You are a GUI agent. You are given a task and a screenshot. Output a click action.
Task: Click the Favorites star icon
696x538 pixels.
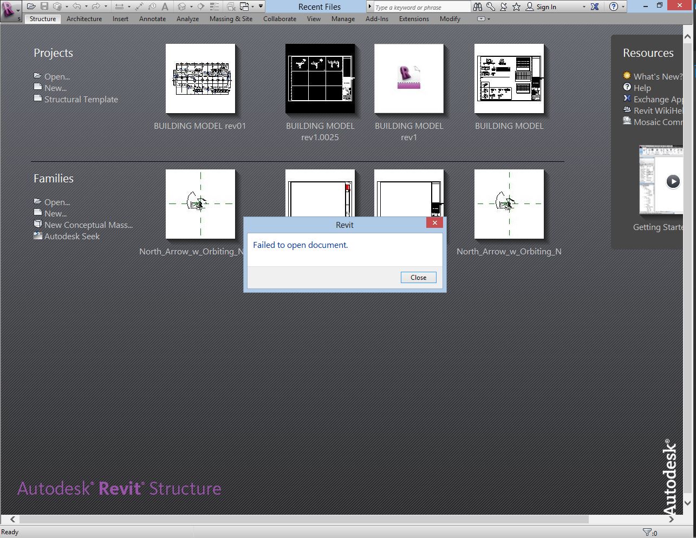coord(516,6)
